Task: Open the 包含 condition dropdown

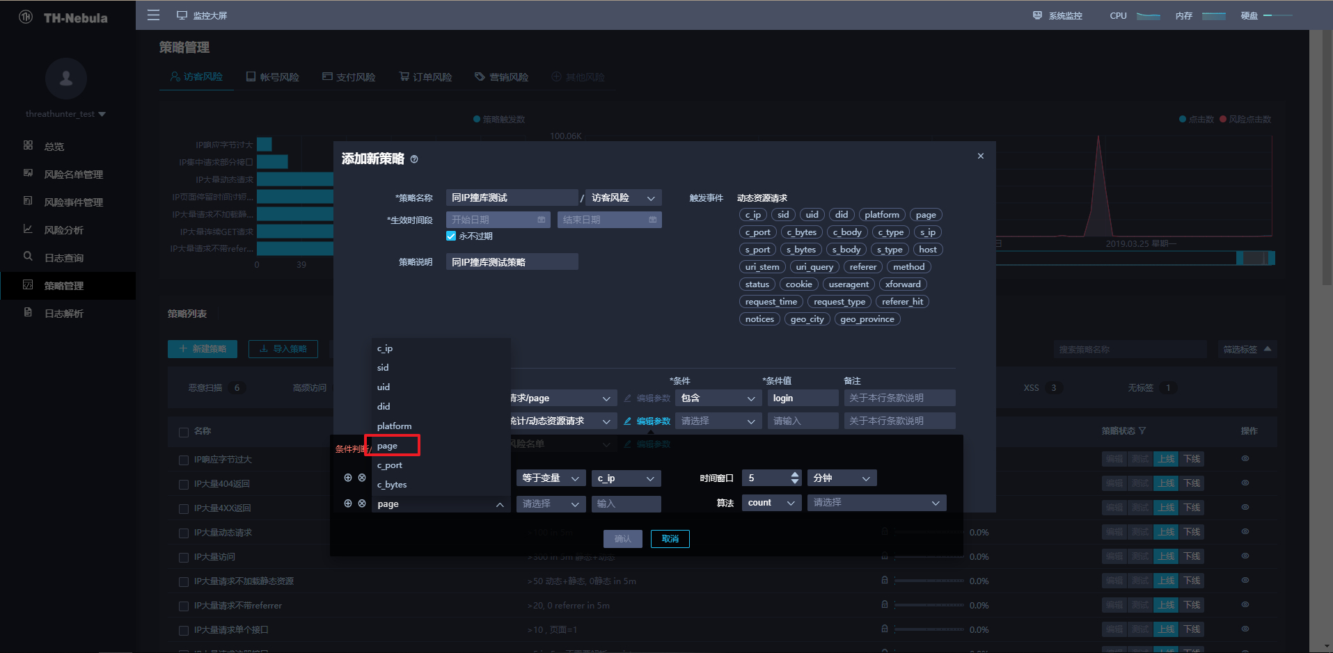Action: [x=718, y=398]
